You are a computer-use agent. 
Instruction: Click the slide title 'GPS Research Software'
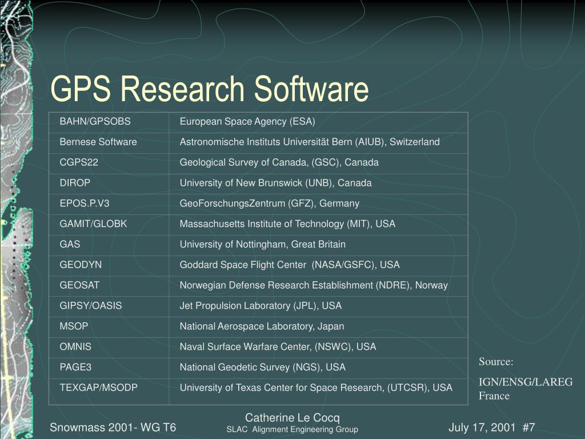(x=209, y=89)
